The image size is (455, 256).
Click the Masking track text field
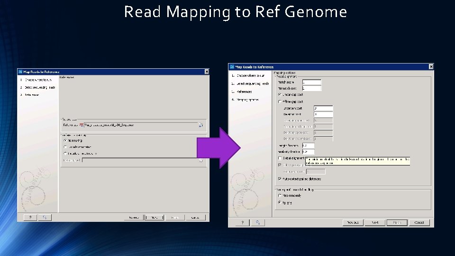pos(140,160)
